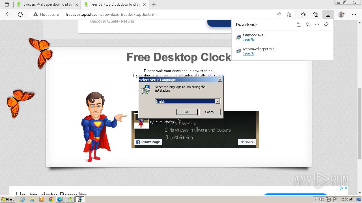
Task: Click the Downloads panel title
Action: click(x=247, y=25)
